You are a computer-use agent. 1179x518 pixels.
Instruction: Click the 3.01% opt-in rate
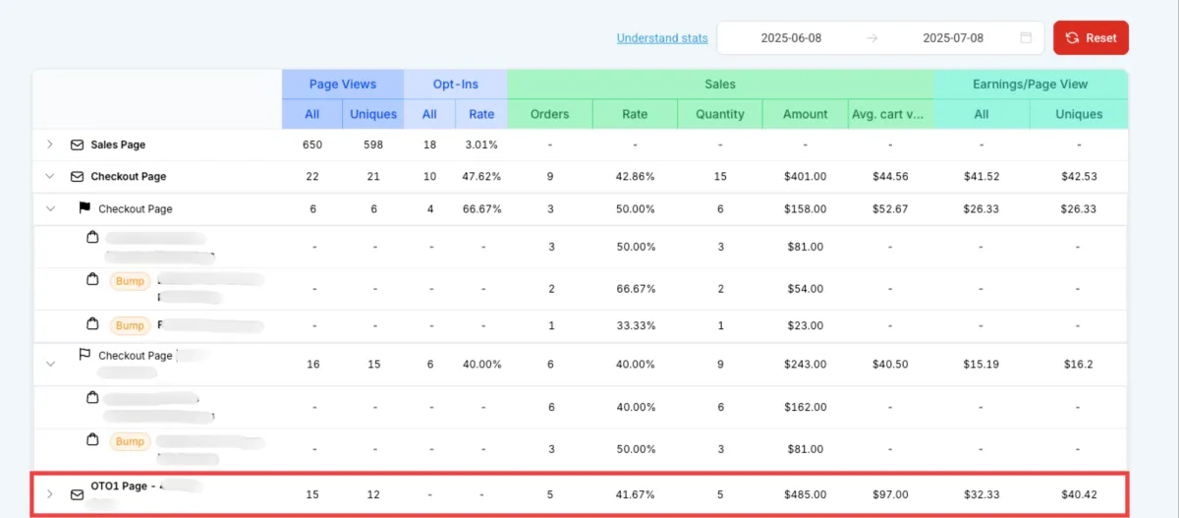481,144
